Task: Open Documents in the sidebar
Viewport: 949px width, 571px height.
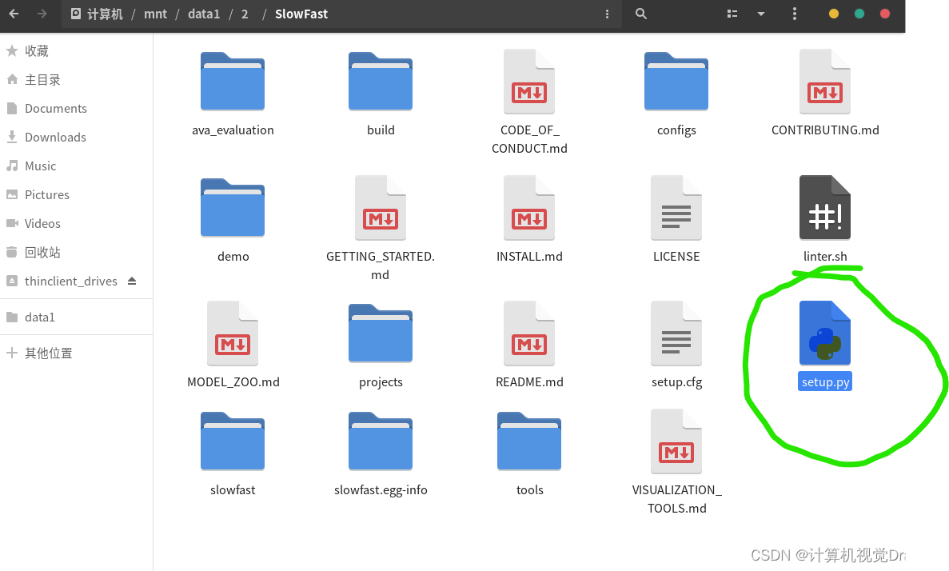Action: 76,109
